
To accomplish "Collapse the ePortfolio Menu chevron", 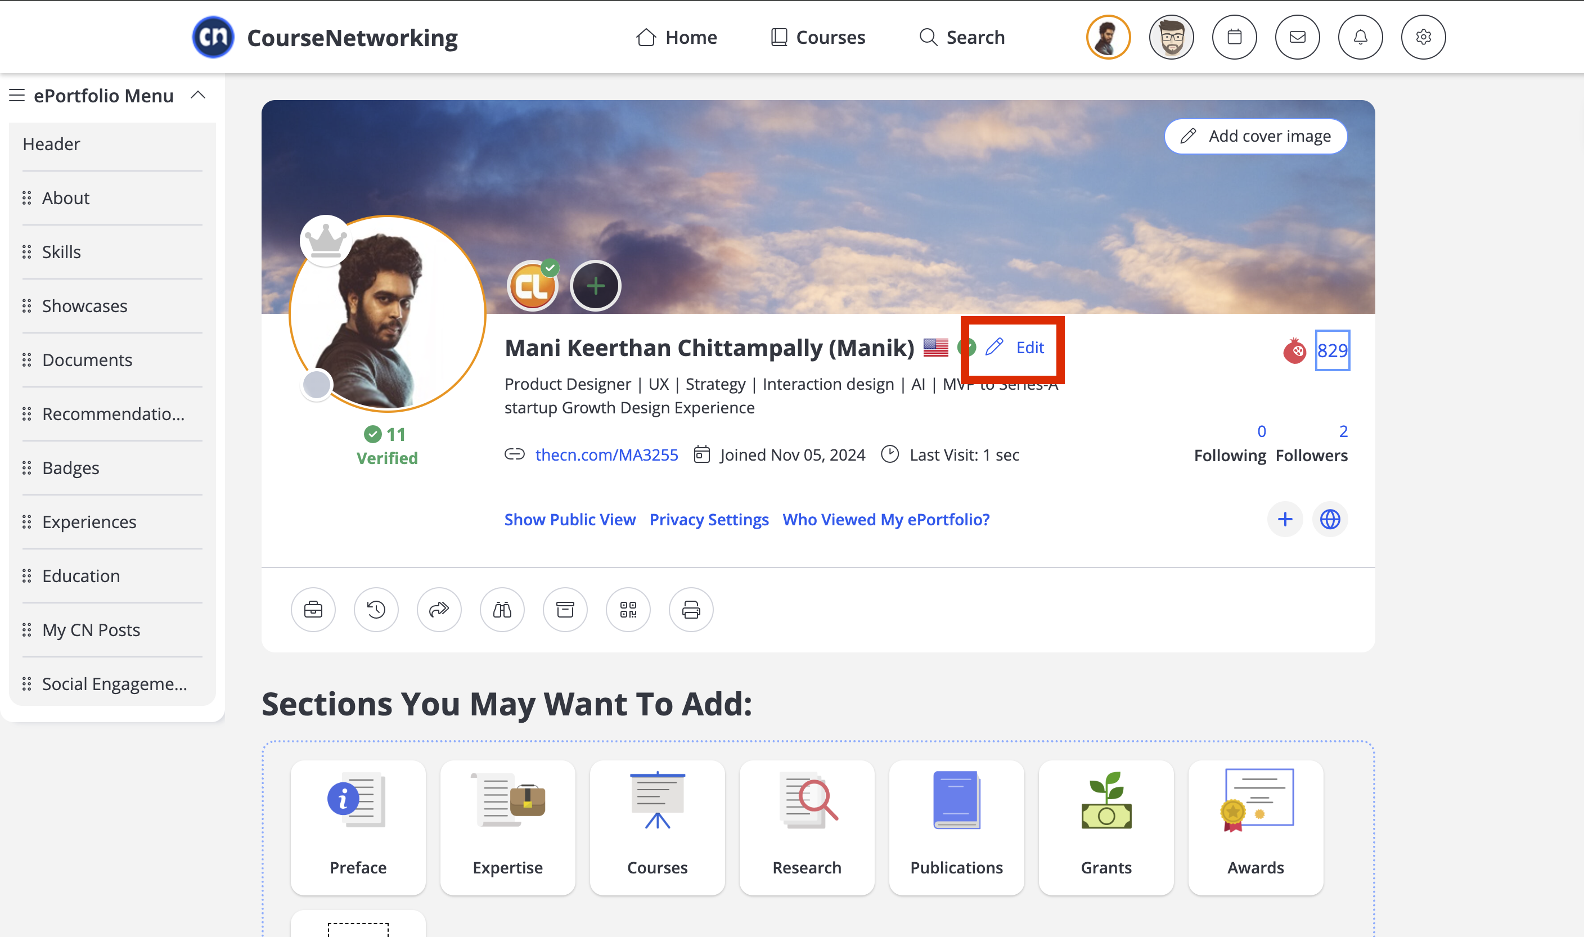I will point(198,94).
